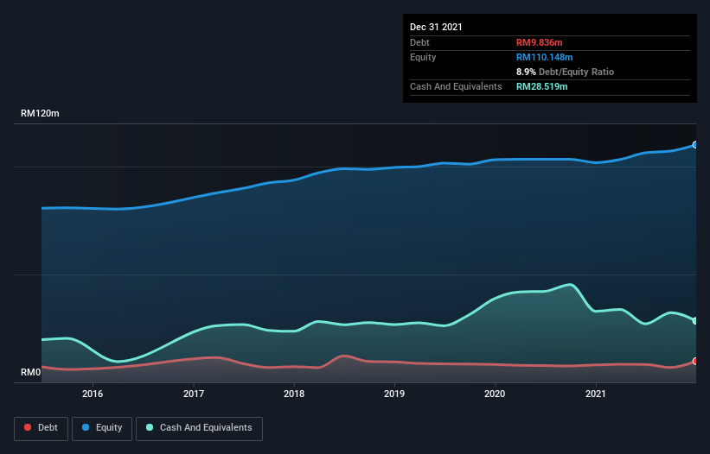
Task: Toggle the Equity legend series
Action: click(102, 428)
